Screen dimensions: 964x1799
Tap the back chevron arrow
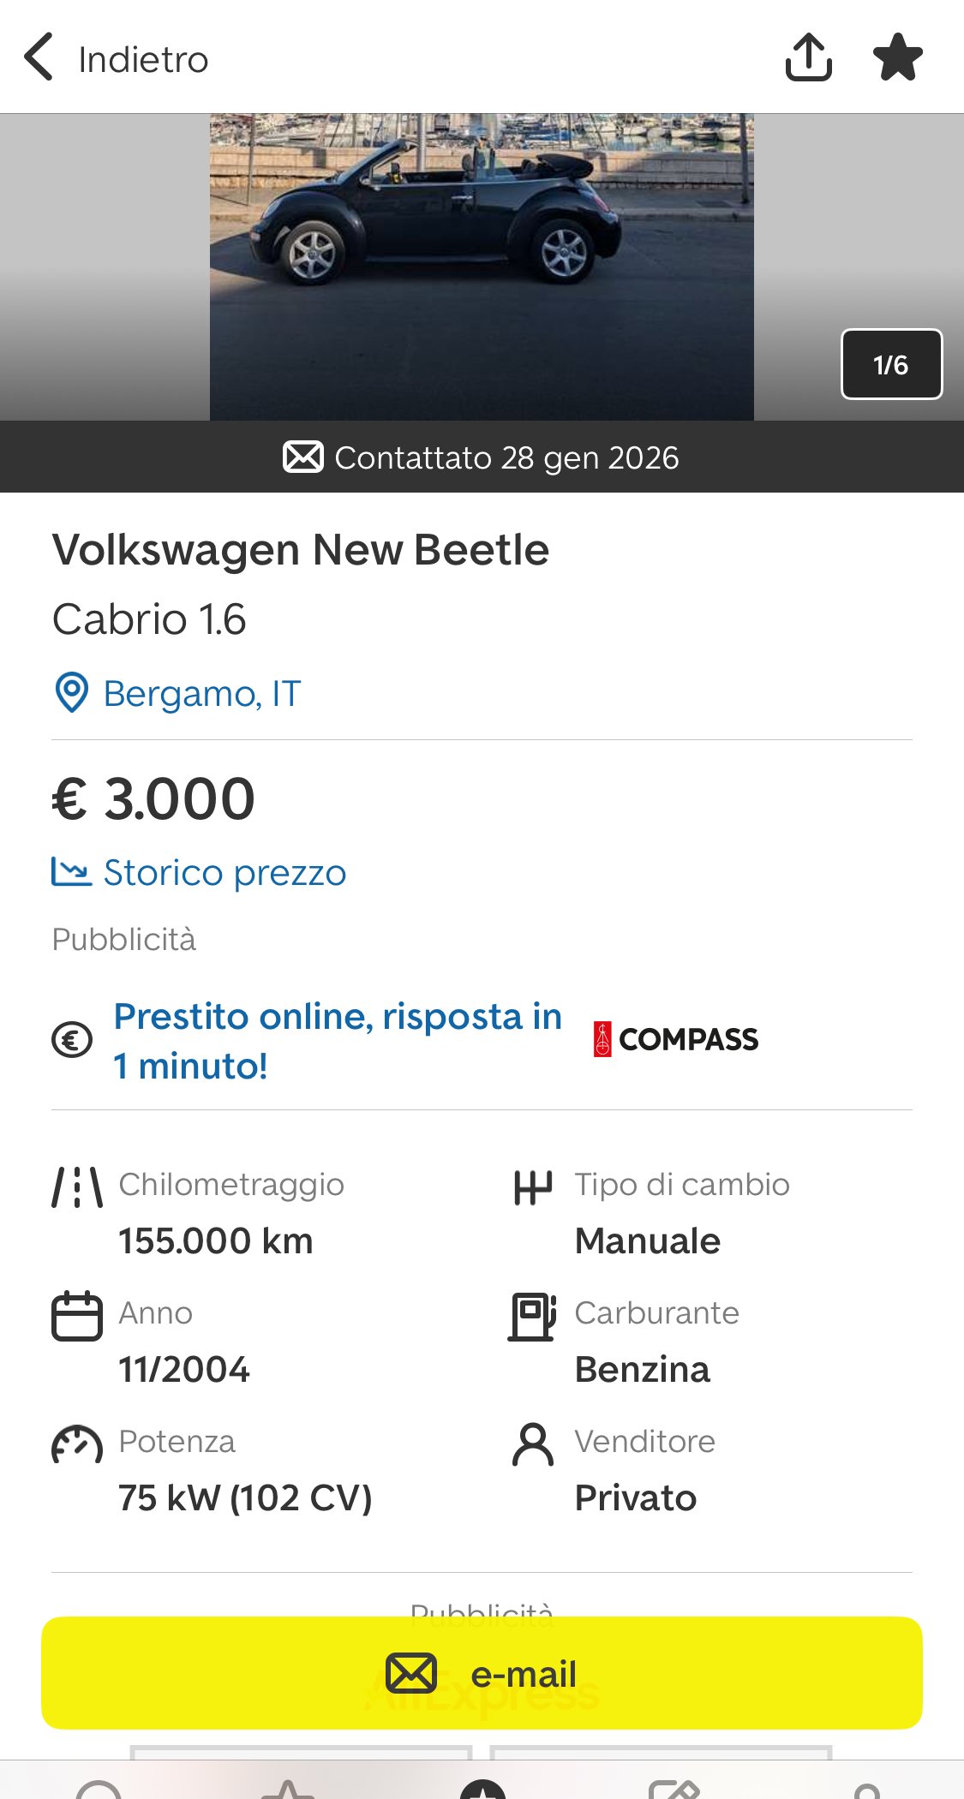point(39,57)
